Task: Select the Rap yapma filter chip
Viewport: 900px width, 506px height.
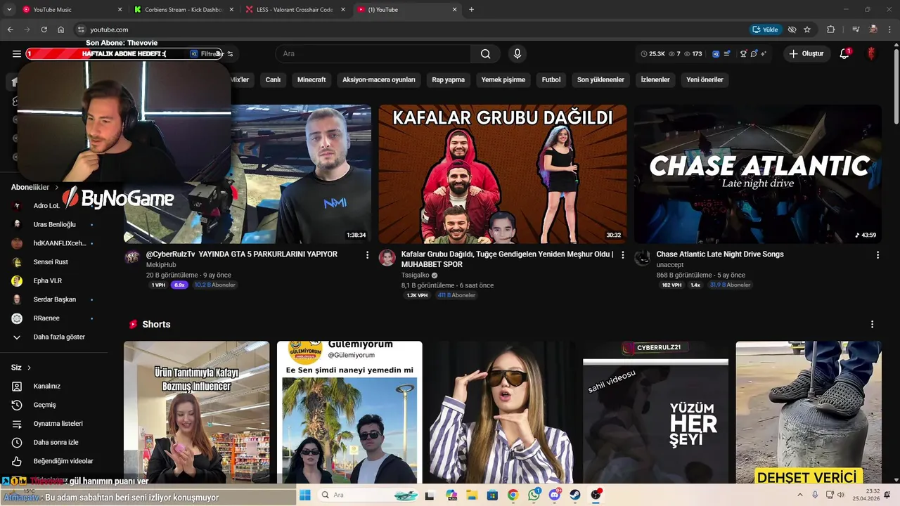Action: [x=449, y=80]
